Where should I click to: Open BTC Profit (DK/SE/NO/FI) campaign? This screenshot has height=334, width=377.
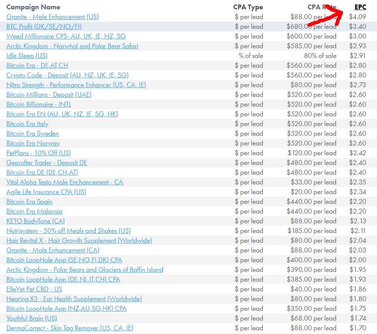44,27
